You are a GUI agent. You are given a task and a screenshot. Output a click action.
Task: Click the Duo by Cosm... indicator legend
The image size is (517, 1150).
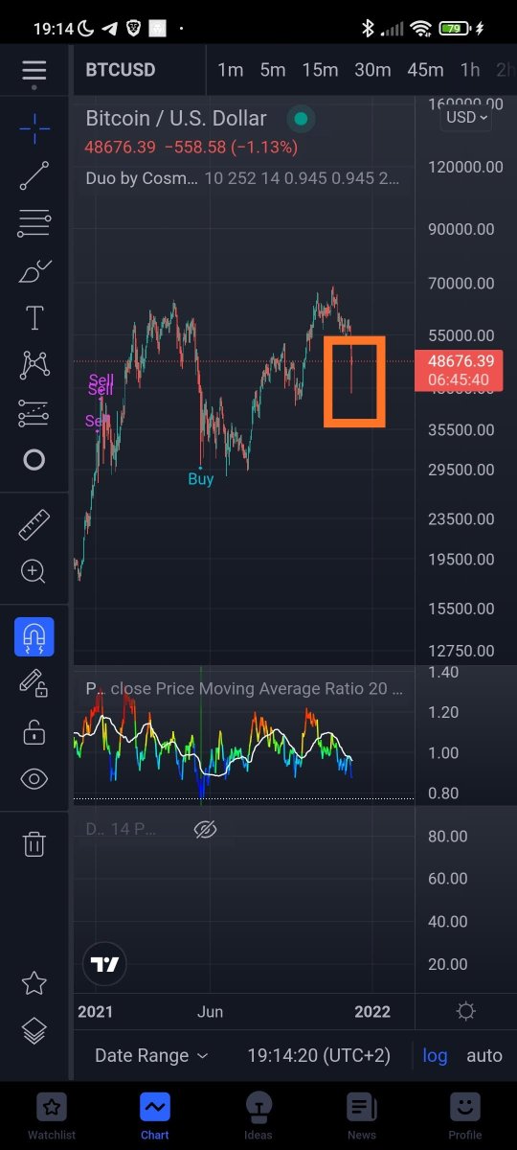click(x=143, y=178)
